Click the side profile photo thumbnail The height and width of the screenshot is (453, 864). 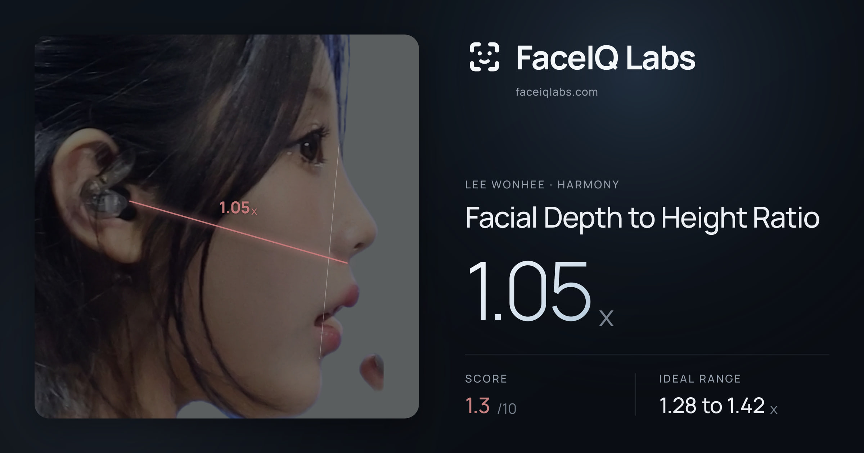(x=227, y=226)
